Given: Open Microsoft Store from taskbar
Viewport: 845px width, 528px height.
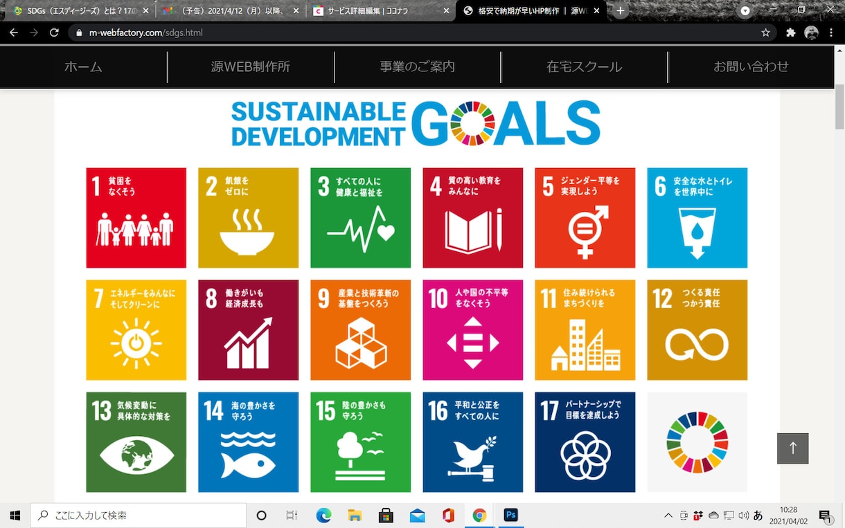Looking at the screenshot, I should (386, 516).
